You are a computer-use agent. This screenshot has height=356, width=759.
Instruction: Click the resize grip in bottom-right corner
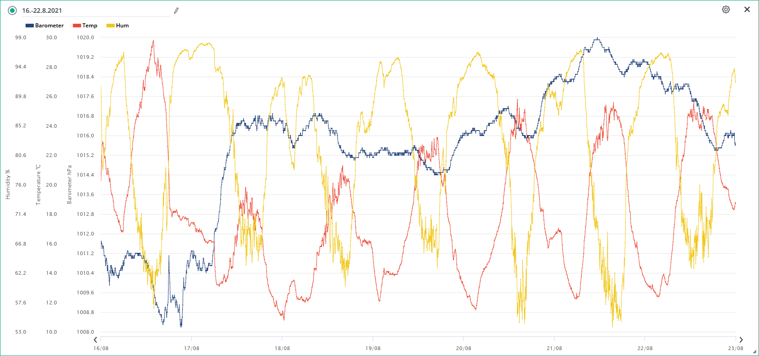pos(754,352)
